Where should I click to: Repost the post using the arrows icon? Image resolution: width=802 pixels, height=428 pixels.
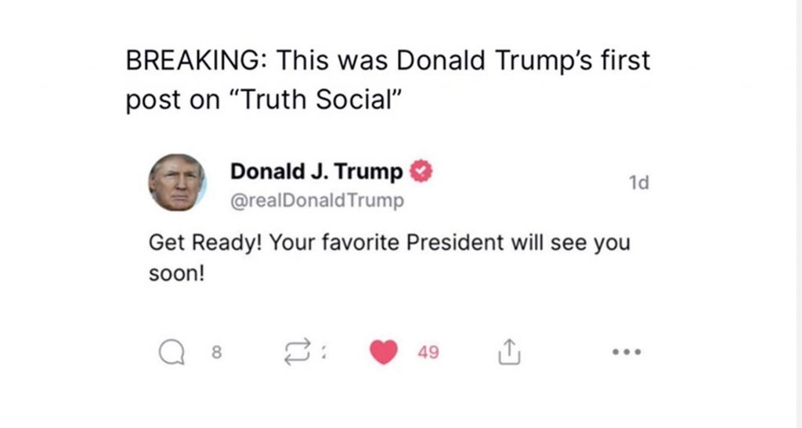pos(298,354)
